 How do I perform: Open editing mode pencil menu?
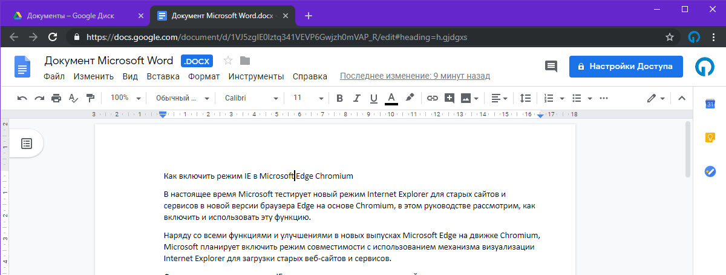tap(656, 98)
